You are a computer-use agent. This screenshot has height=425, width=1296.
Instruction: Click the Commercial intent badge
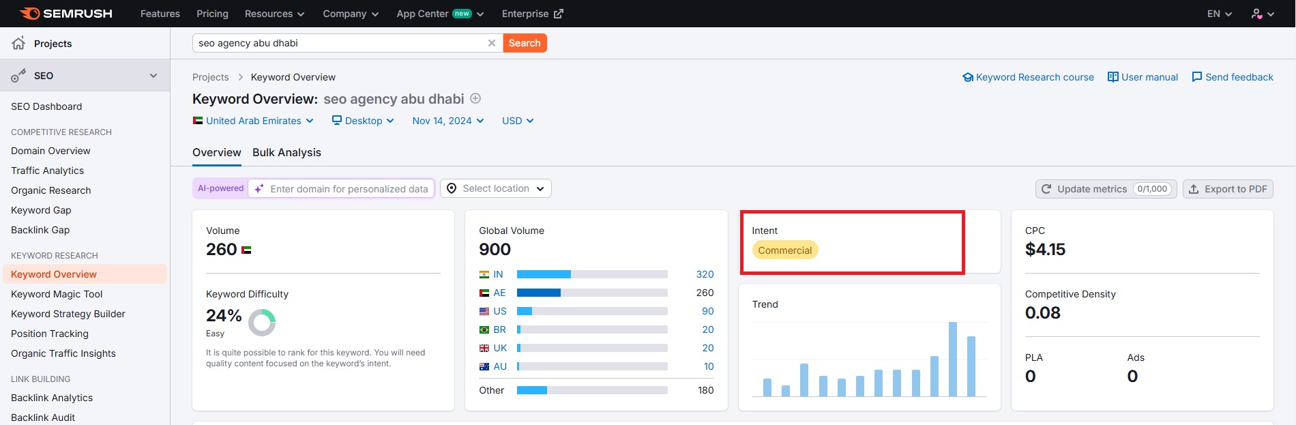pyautogui.click(x=785, y=250)
